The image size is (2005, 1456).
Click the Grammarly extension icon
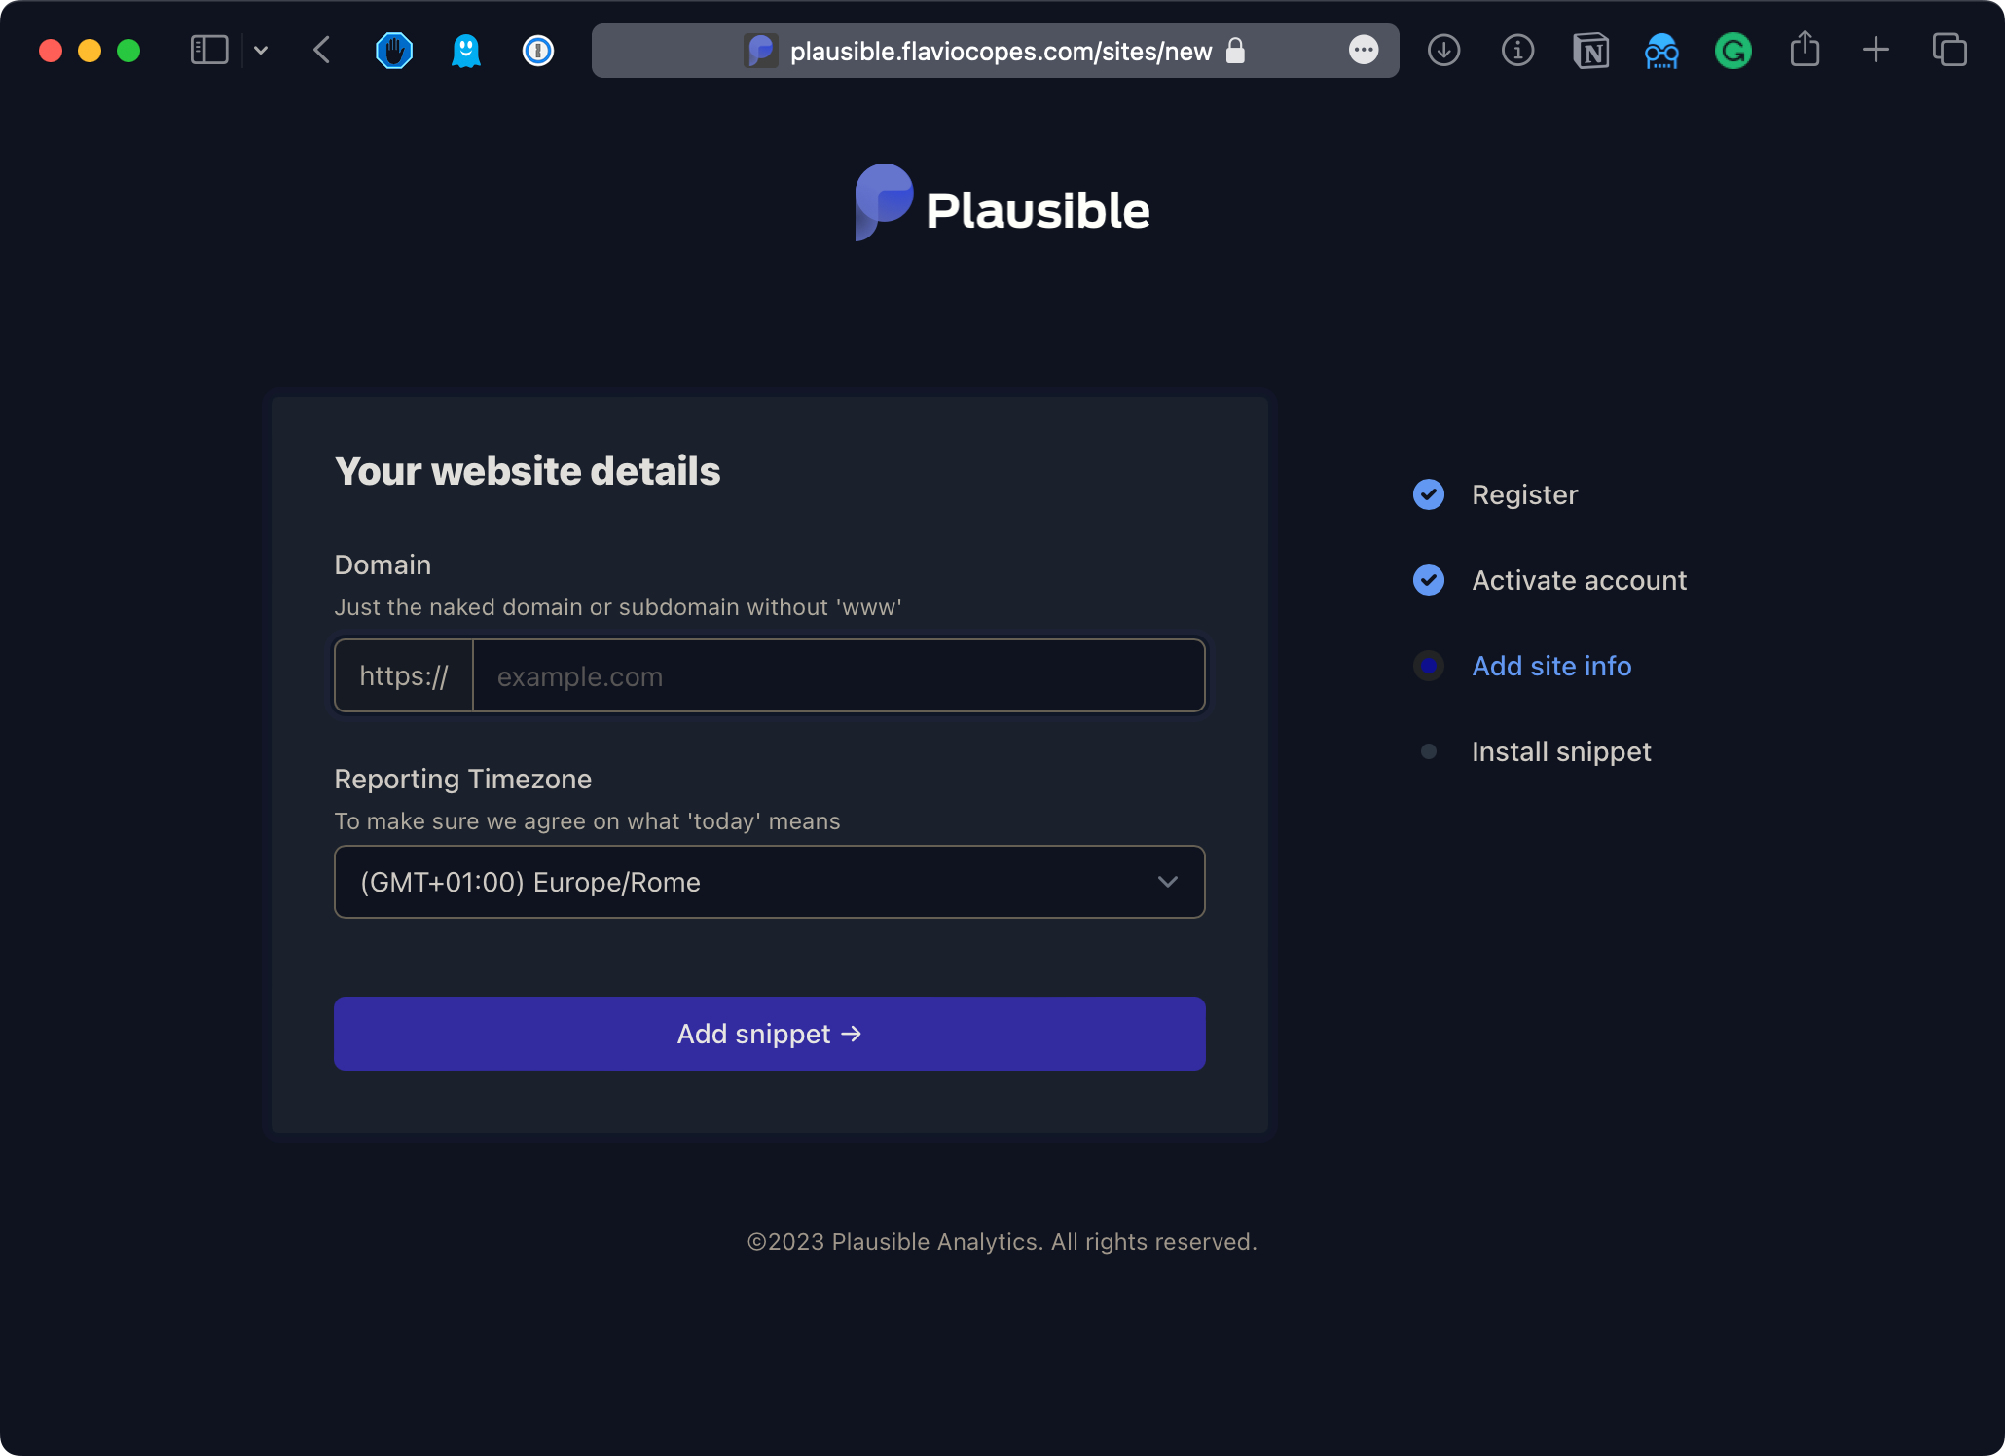click(x=1733, y=51)
